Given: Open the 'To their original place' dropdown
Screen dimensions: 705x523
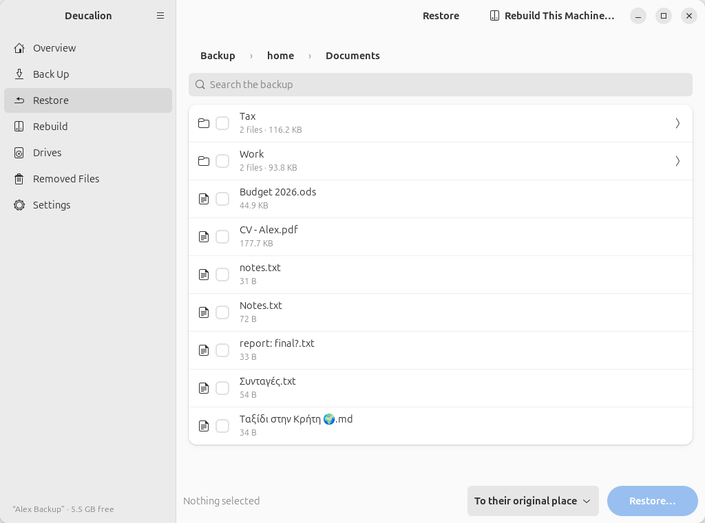Looking at the screenshot, I should click(533, 501).
